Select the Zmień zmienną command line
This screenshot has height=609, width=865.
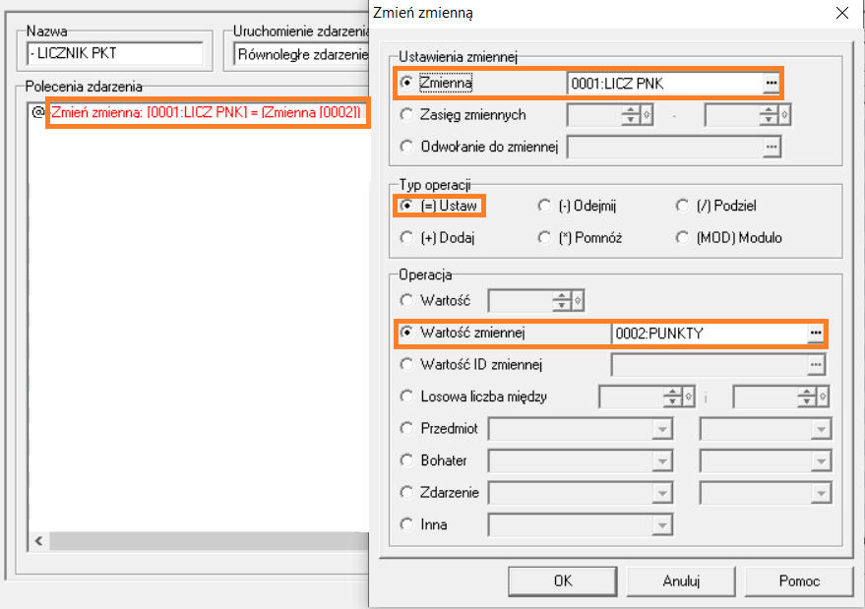click(x=206, y=113)
